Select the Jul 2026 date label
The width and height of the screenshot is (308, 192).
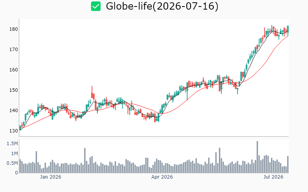[x=273, y=177]
